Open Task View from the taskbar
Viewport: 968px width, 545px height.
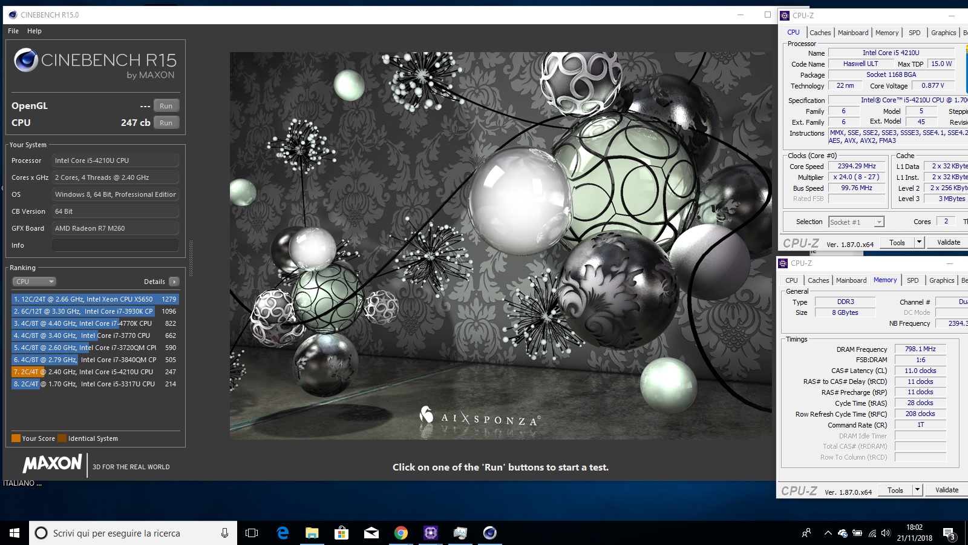[252, 533]
